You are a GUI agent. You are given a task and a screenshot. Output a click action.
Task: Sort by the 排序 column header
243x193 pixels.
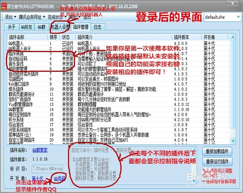(54, 37)
